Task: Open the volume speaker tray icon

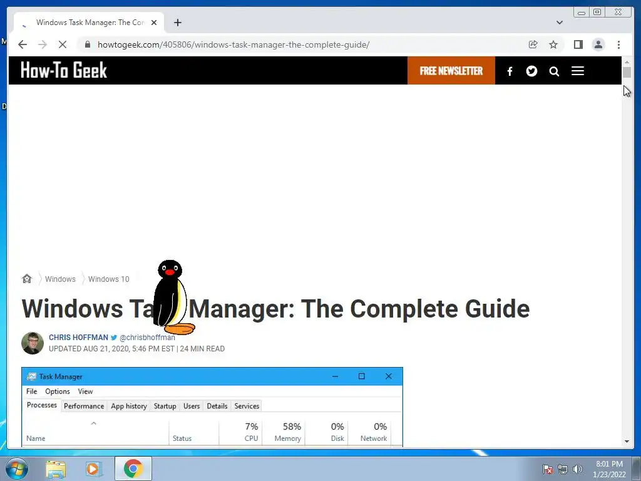Action: 577,469
